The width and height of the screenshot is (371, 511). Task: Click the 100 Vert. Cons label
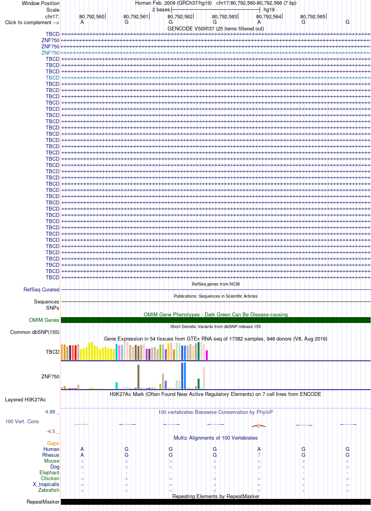22,422
